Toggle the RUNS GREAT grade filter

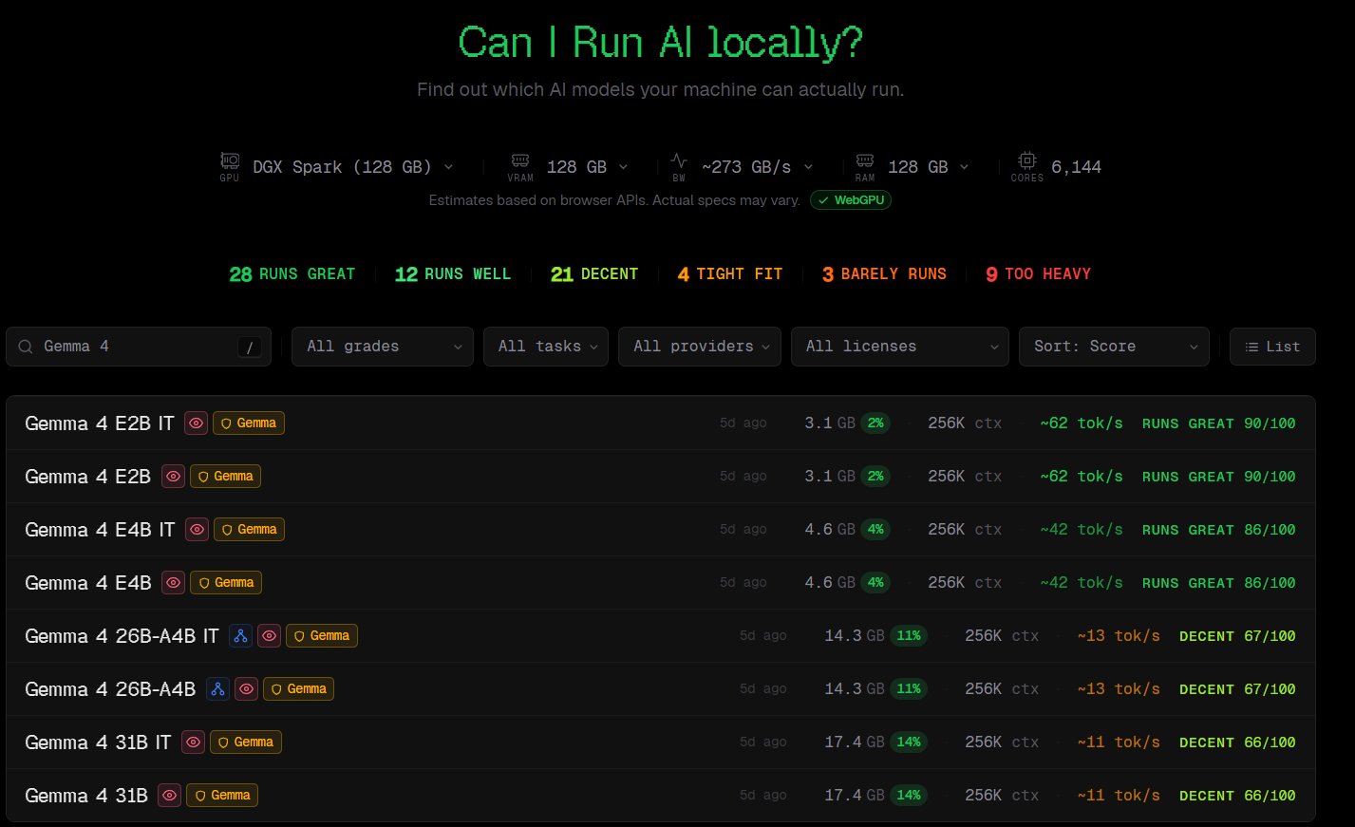(292, 274)
